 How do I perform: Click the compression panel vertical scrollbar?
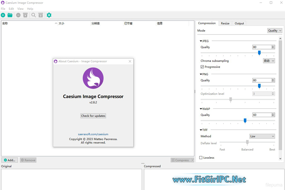click(280, 95)
